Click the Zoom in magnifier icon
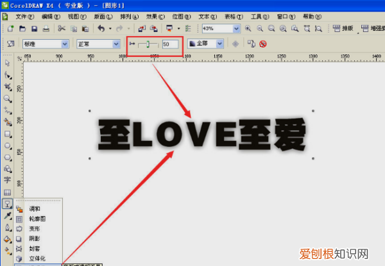385x266 pixels. coord(248,28)
